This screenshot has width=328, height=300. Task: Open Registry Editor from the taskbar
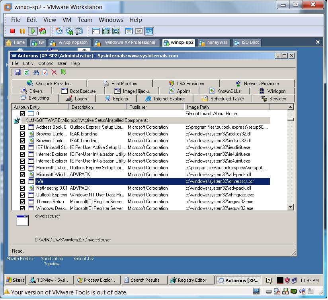[191, 280]
